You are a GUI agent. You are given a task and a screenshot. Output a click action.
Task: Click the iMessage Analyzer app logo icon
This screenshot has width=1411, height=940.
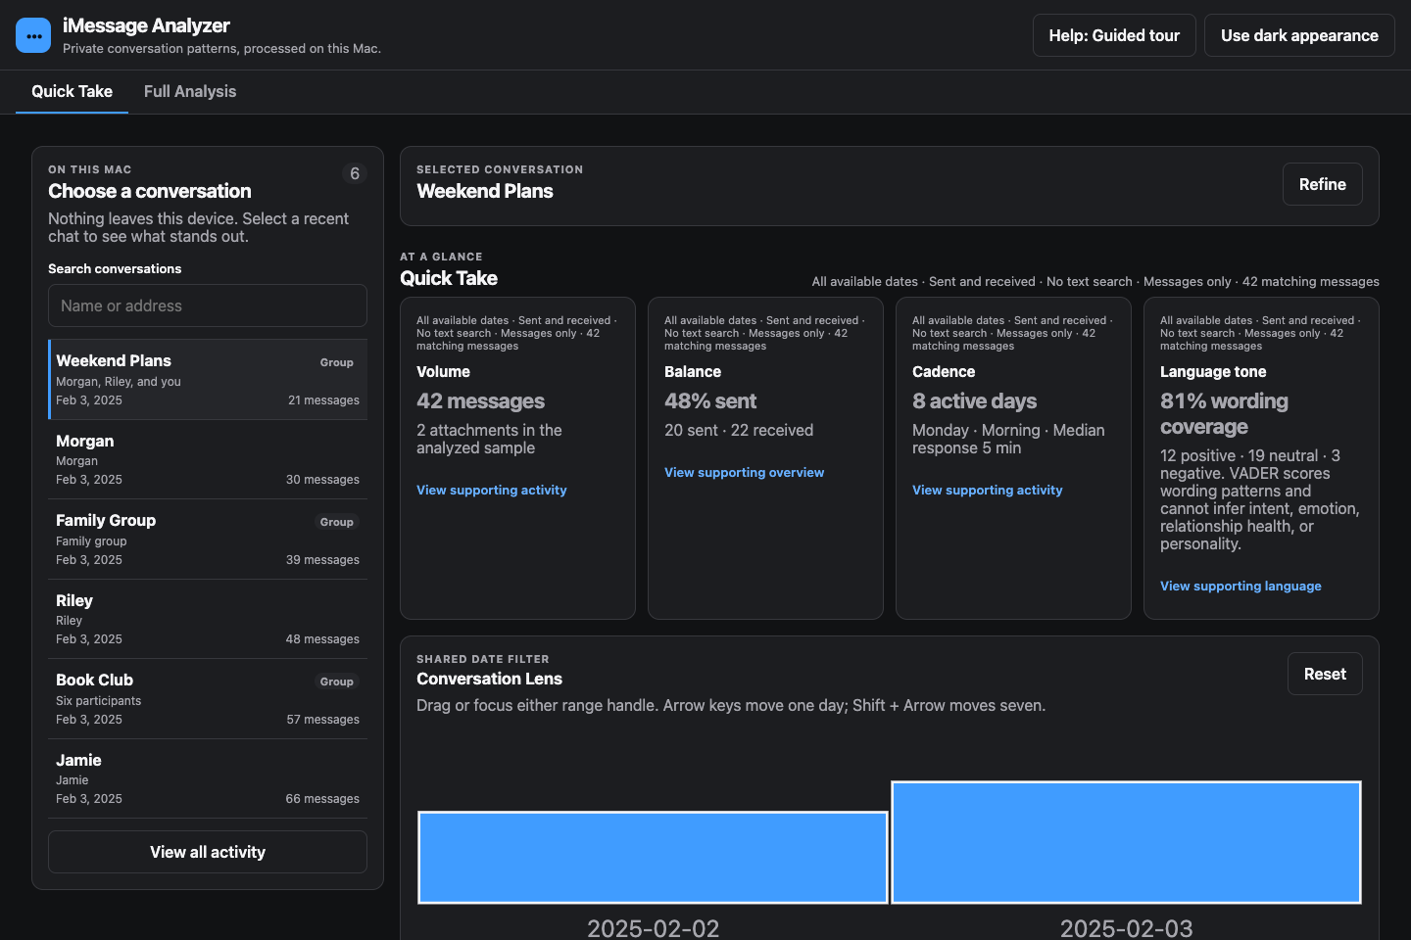pos(33,35)
